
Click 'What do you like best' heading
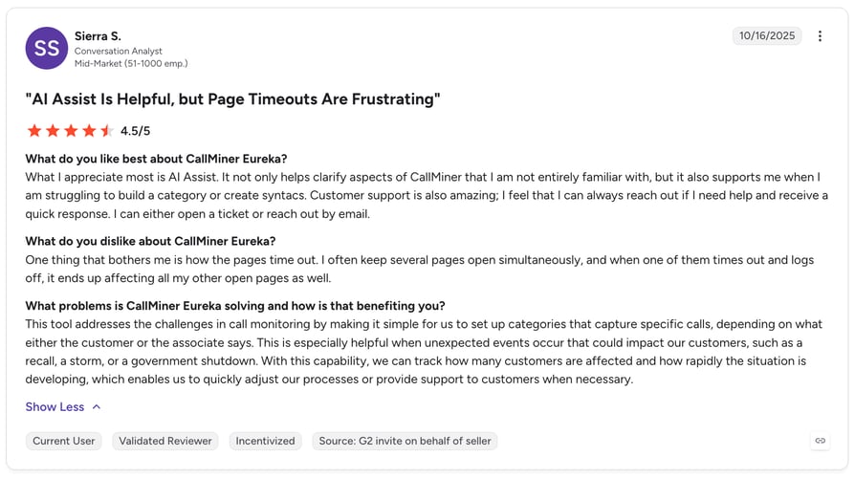pyautogui.click(x=156, y=159)
